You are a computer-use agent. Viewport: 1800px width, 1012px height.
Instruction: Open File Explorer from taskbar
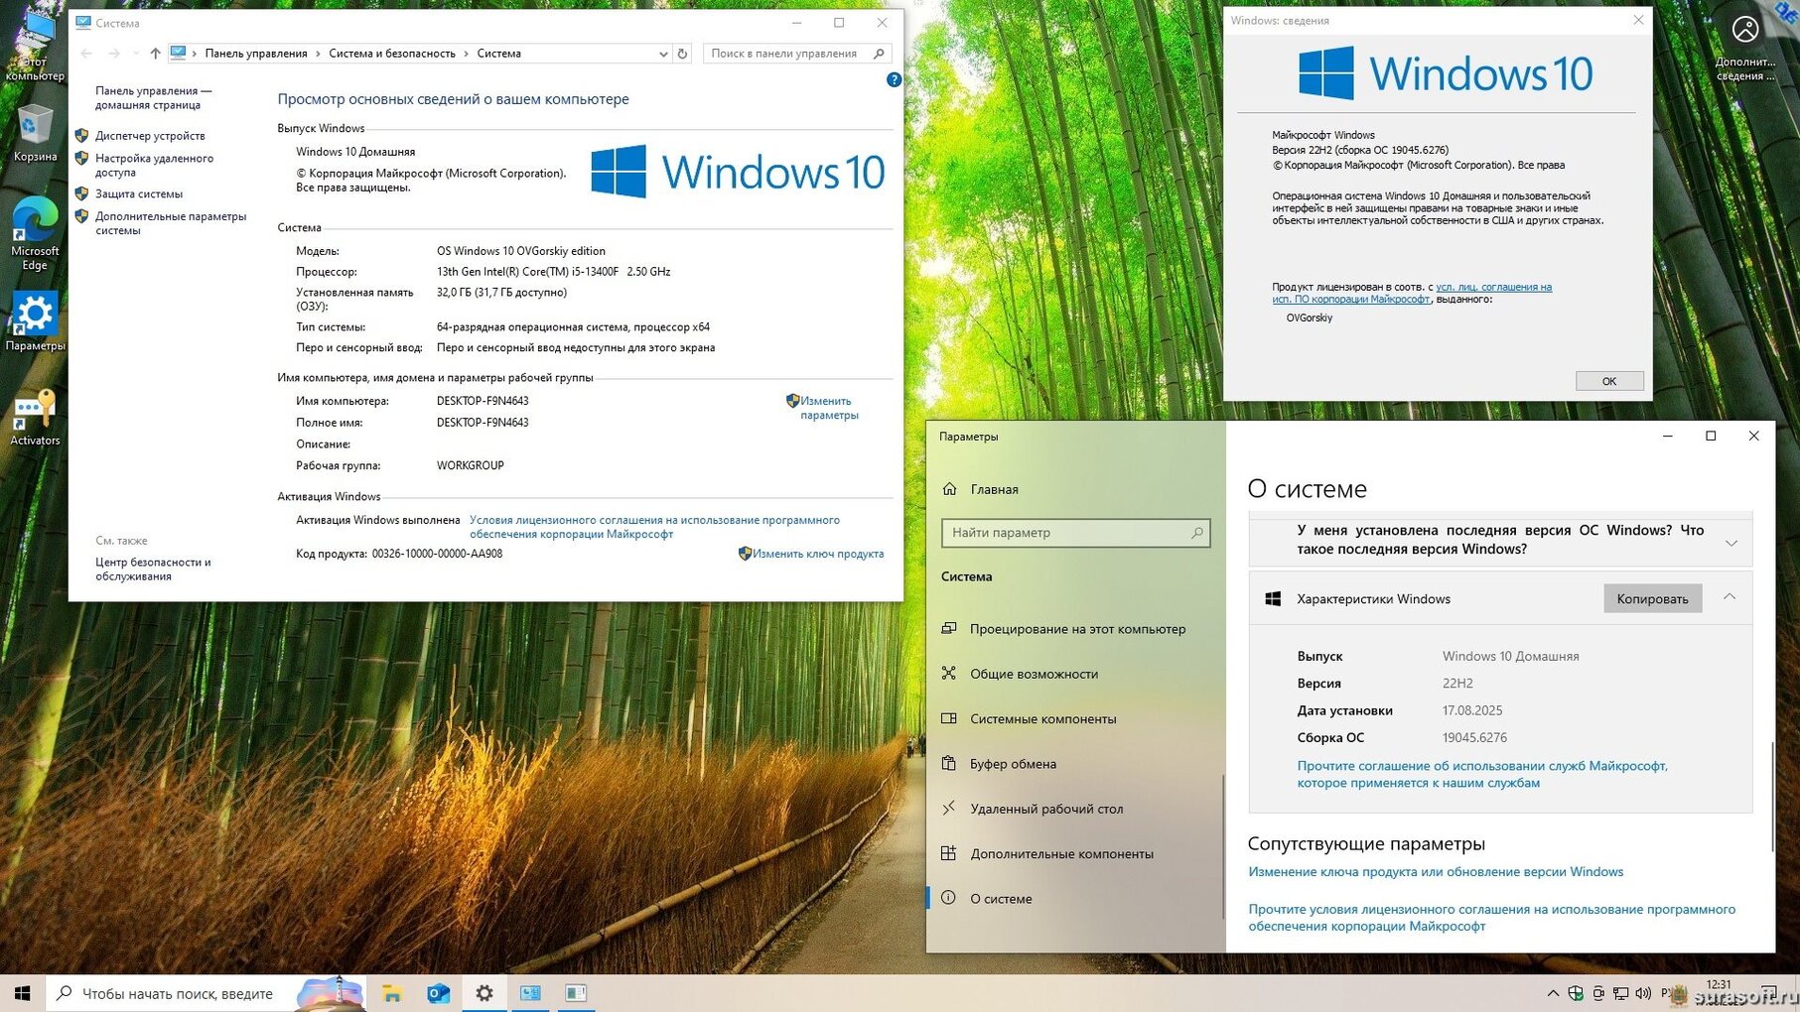click(392, 993)
